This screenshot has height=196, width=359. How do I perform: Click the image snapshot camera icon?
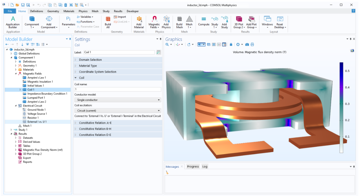pyautogui.click(x=247, y=45)
